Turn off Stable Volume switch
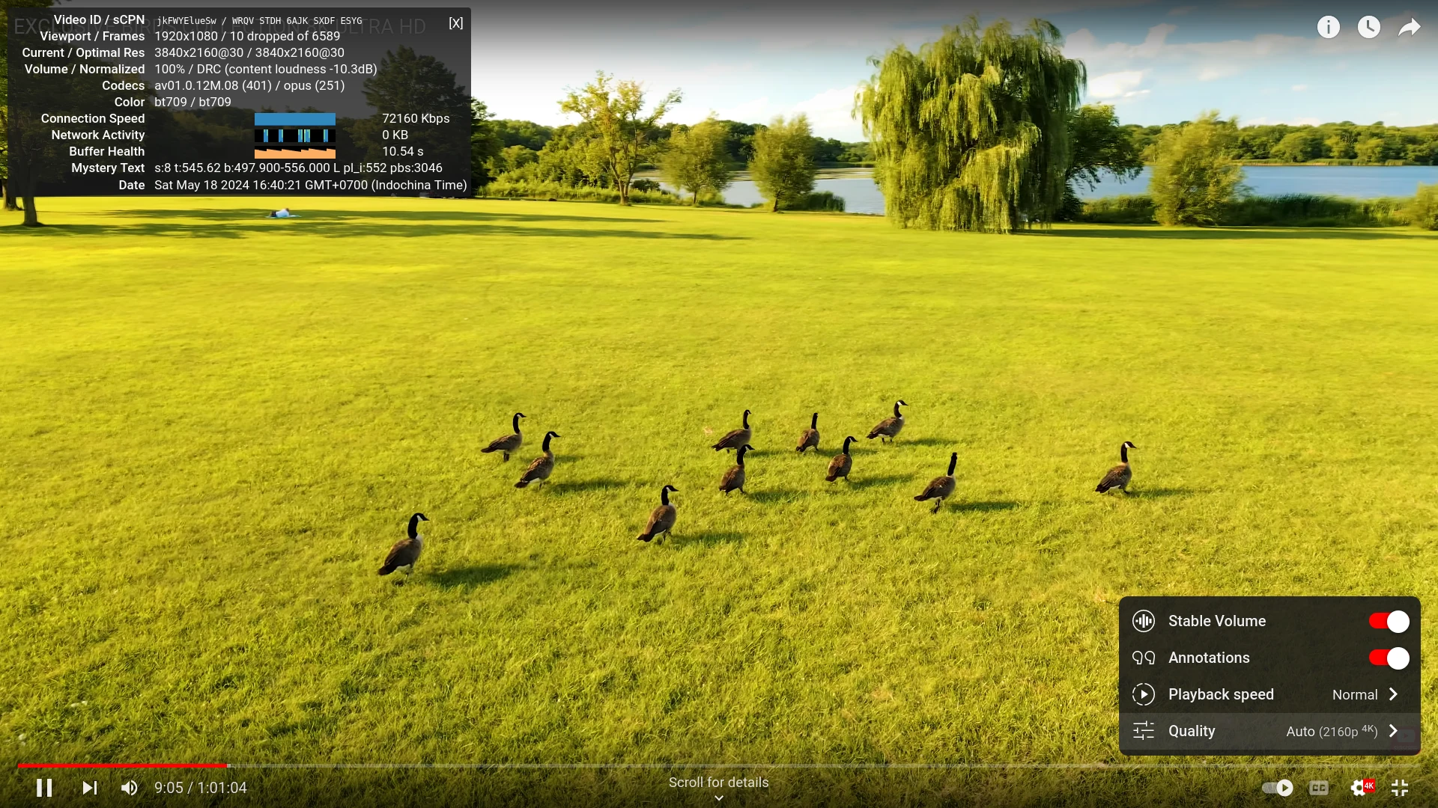Image resolution: width=1438 pixels, height=808 pixels. (x=1389, y=621)
